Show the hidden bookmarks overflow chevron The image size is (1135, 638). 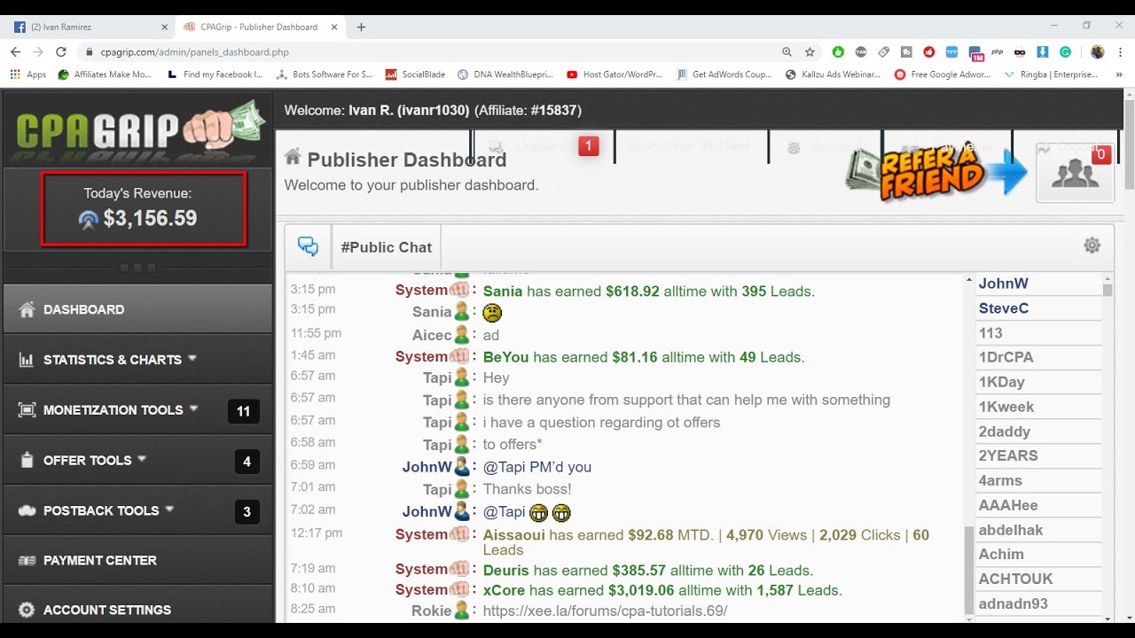(1121, 74)
